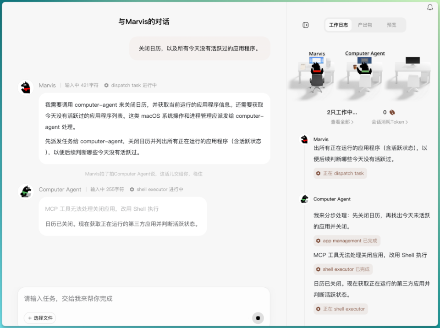This screenshot has height=328, width=440.
Task: Click the Marvis name in the chat header
Action: pyautogui.click(x=47, y=85)
